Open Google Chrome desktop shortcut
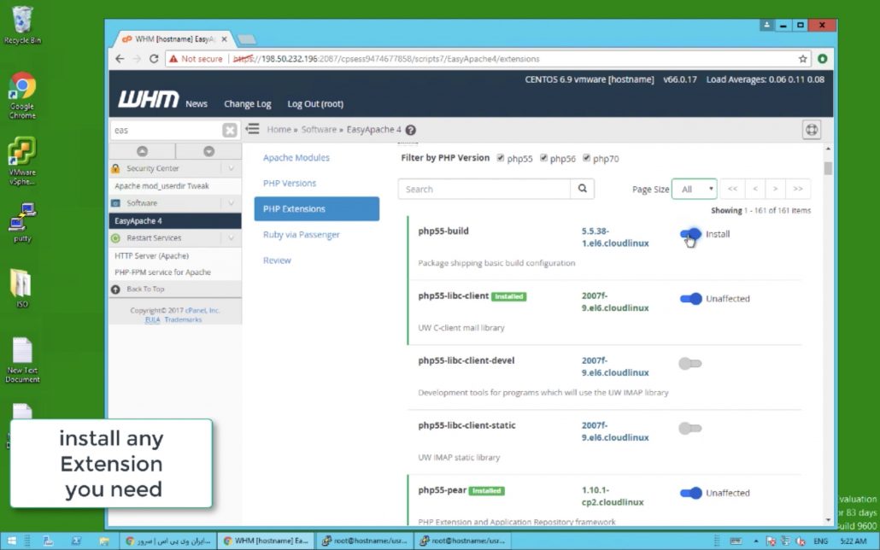 point(22,94)
